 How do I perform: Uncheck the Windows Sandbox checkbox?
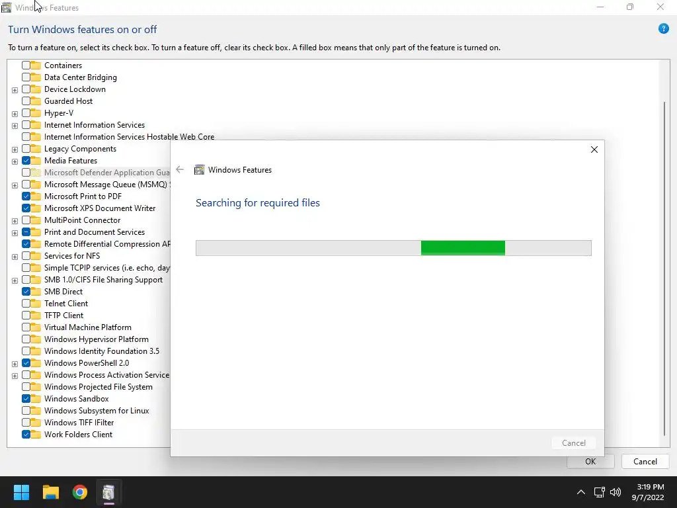[x=26, y=399]
